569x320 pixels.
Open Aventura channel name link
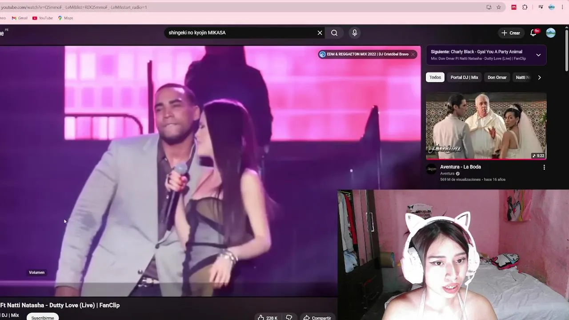[447, 174]
